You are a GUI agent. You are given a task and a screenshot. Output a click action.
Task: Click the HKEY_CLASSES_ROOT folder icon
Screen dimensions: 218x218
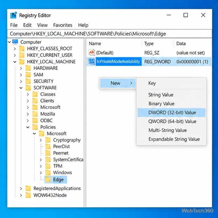coord(22,49)
